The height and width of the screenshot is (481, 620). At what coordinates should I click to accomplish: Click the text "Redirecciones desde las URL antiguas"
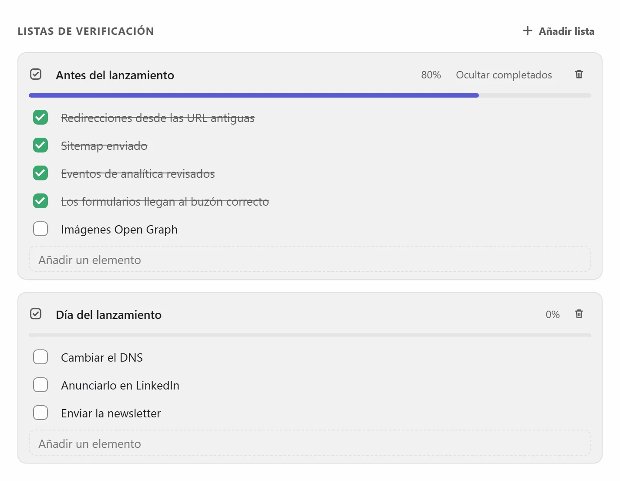(158, 118)
